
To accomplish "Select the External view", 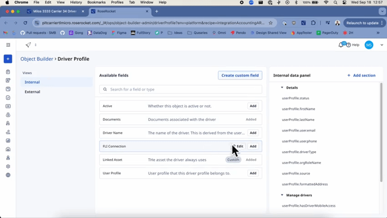I will pos(56,92).
